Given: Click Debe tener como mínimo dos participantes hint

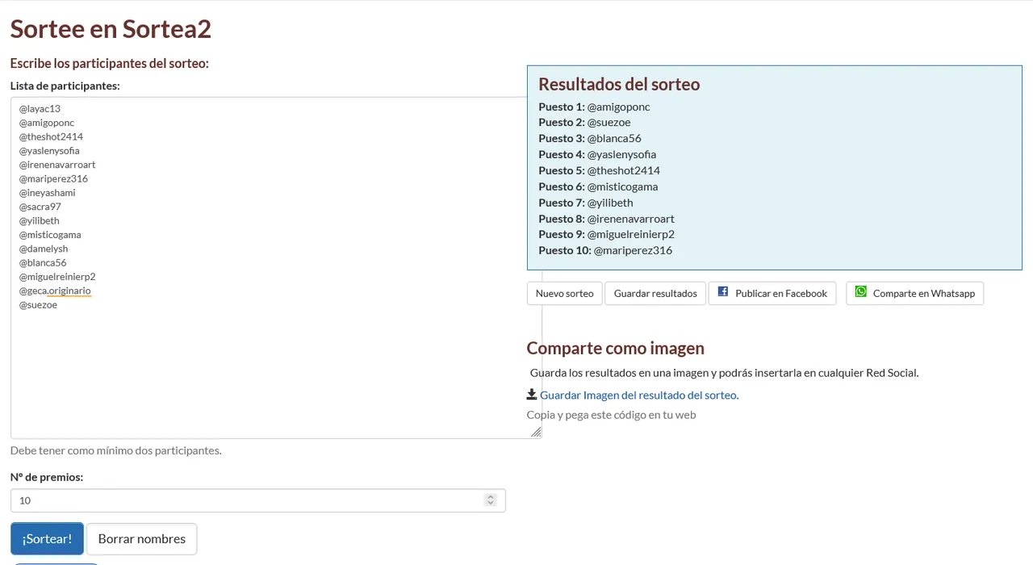Looking at the screenshot, I should pos(116,450).
